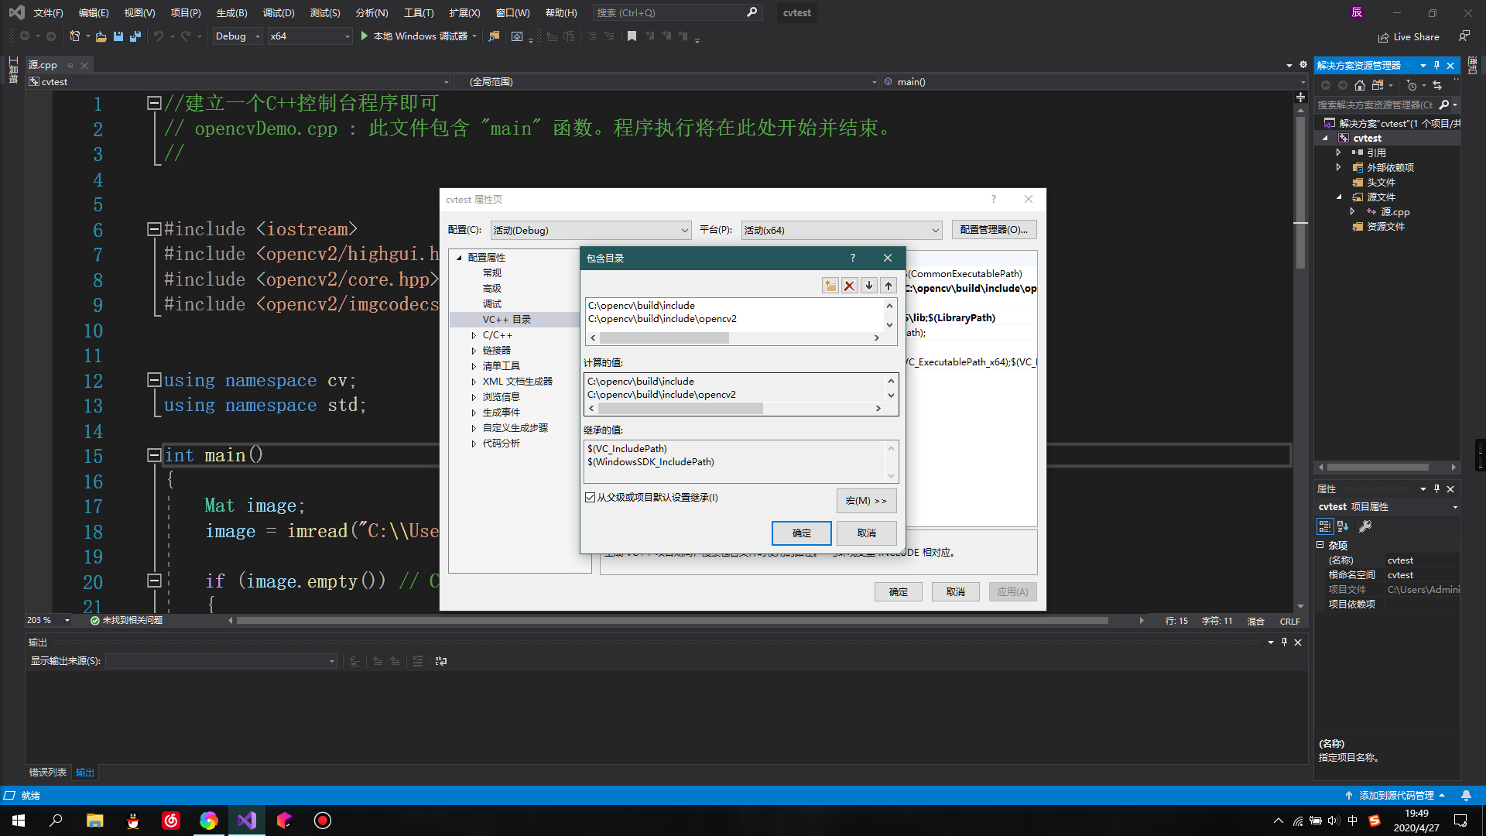Add a new line in the 包含目录 dialog
1486x836 pixels.
(830, 285)
